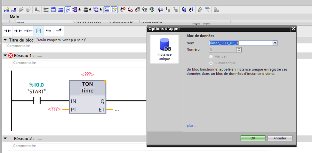Open dropdown arrow beside tag information icon

point(90,10)
